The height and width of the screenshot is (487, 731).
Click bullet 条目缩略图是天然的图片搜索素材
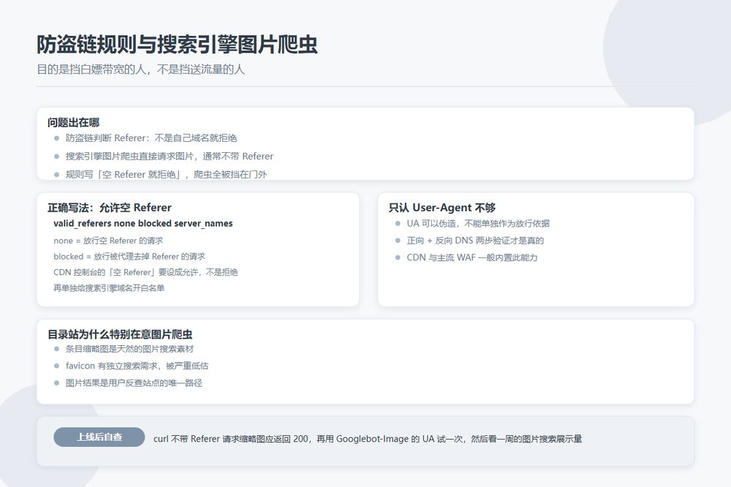(x=129, y=349)
